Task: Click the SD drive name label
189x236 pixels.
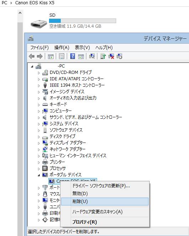Action: tap(52, 15)
